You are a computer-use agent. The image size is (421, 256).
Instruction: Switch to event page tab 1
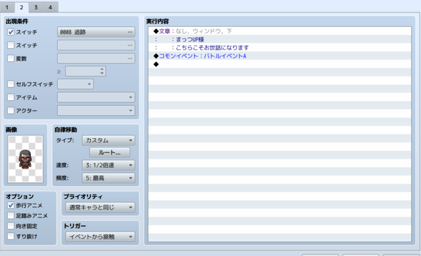pos(7,7)
